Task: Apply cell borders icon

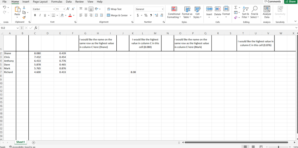Action: coord(53,15)
